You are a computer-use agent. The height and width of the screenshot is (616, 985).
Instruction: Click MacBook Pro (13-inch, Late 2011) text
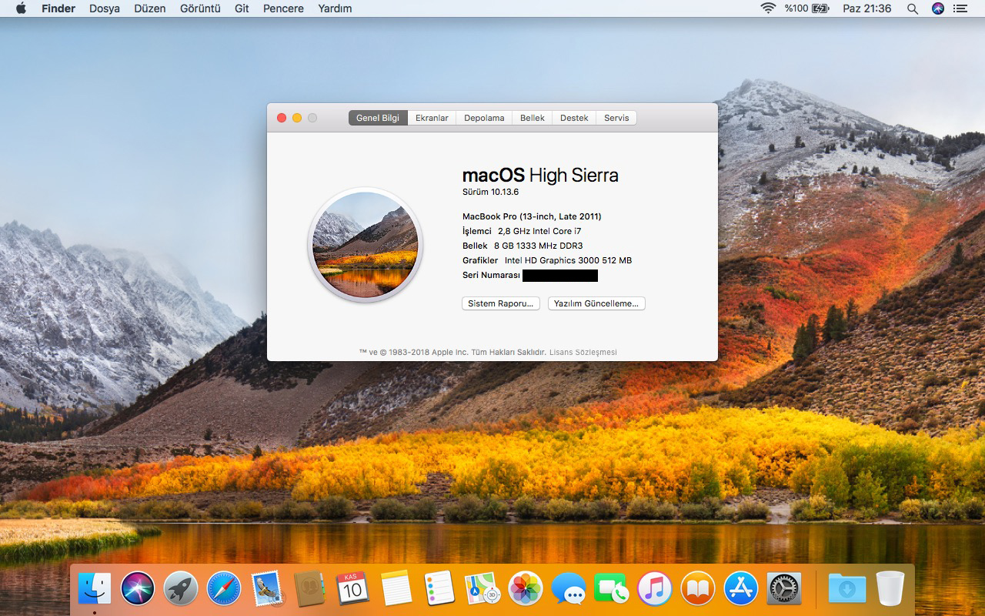pos(532,216)
